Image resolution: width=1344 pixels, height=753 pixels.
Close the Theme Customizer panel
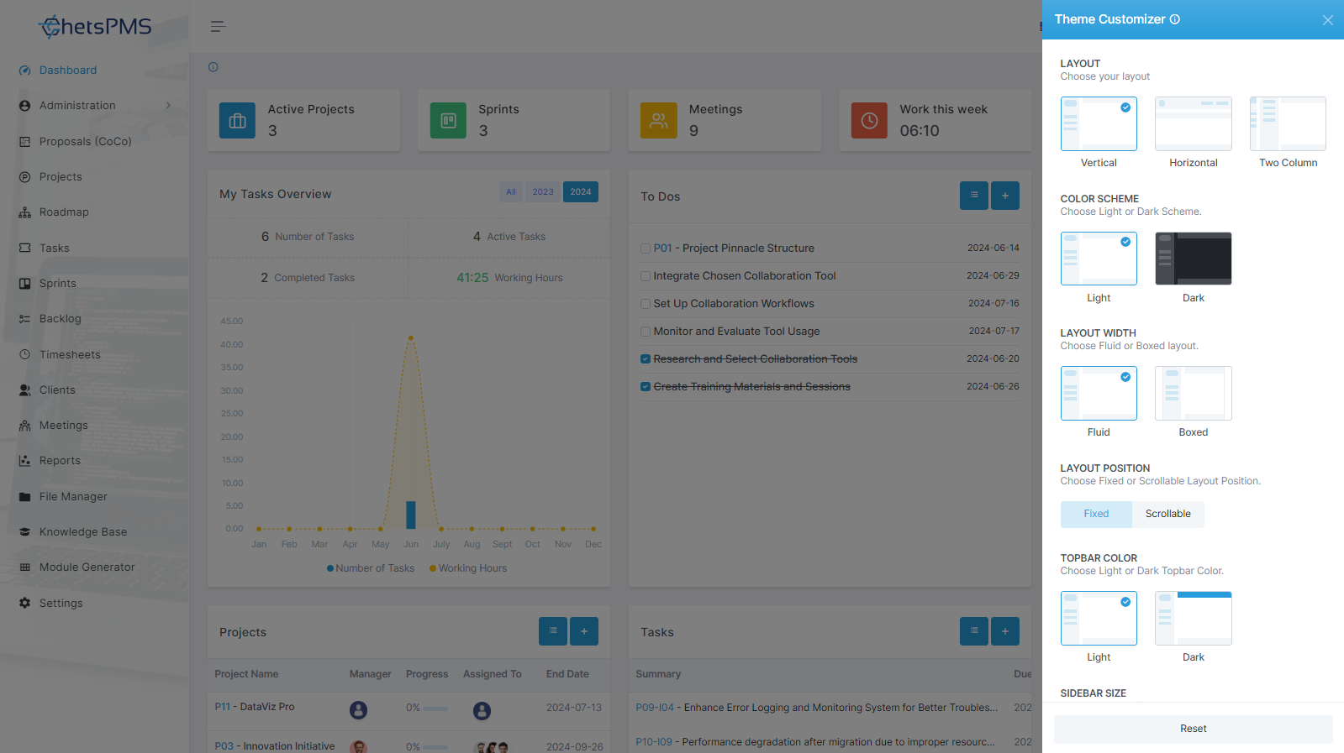[1327, 20]
